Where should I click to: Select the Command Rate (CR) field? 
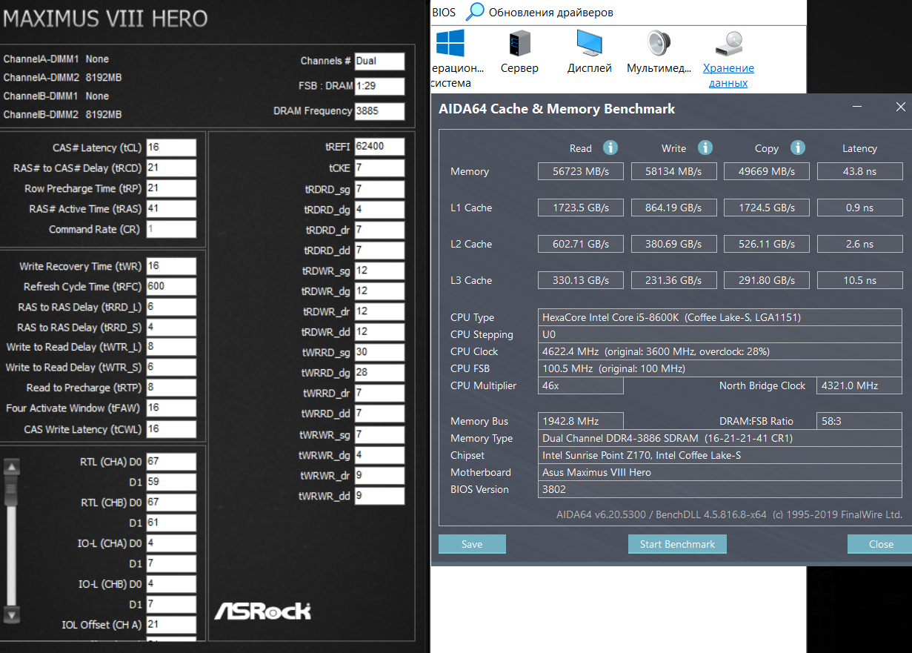(x=171, y=229)
